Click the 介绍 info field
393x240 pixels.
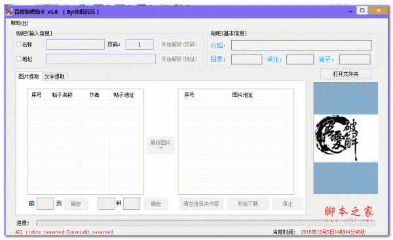click(x=301, y=45)
